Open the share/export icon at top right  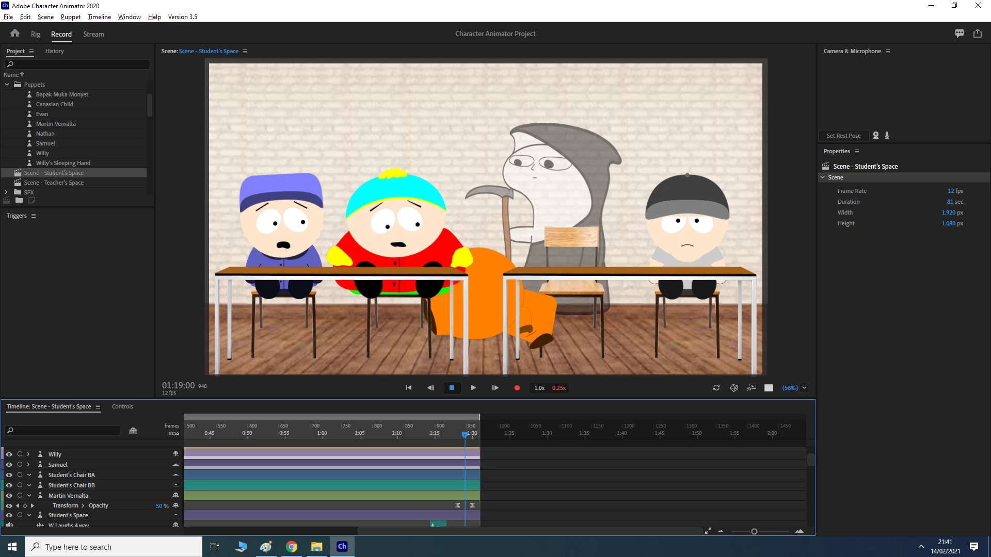coord(978,34)
